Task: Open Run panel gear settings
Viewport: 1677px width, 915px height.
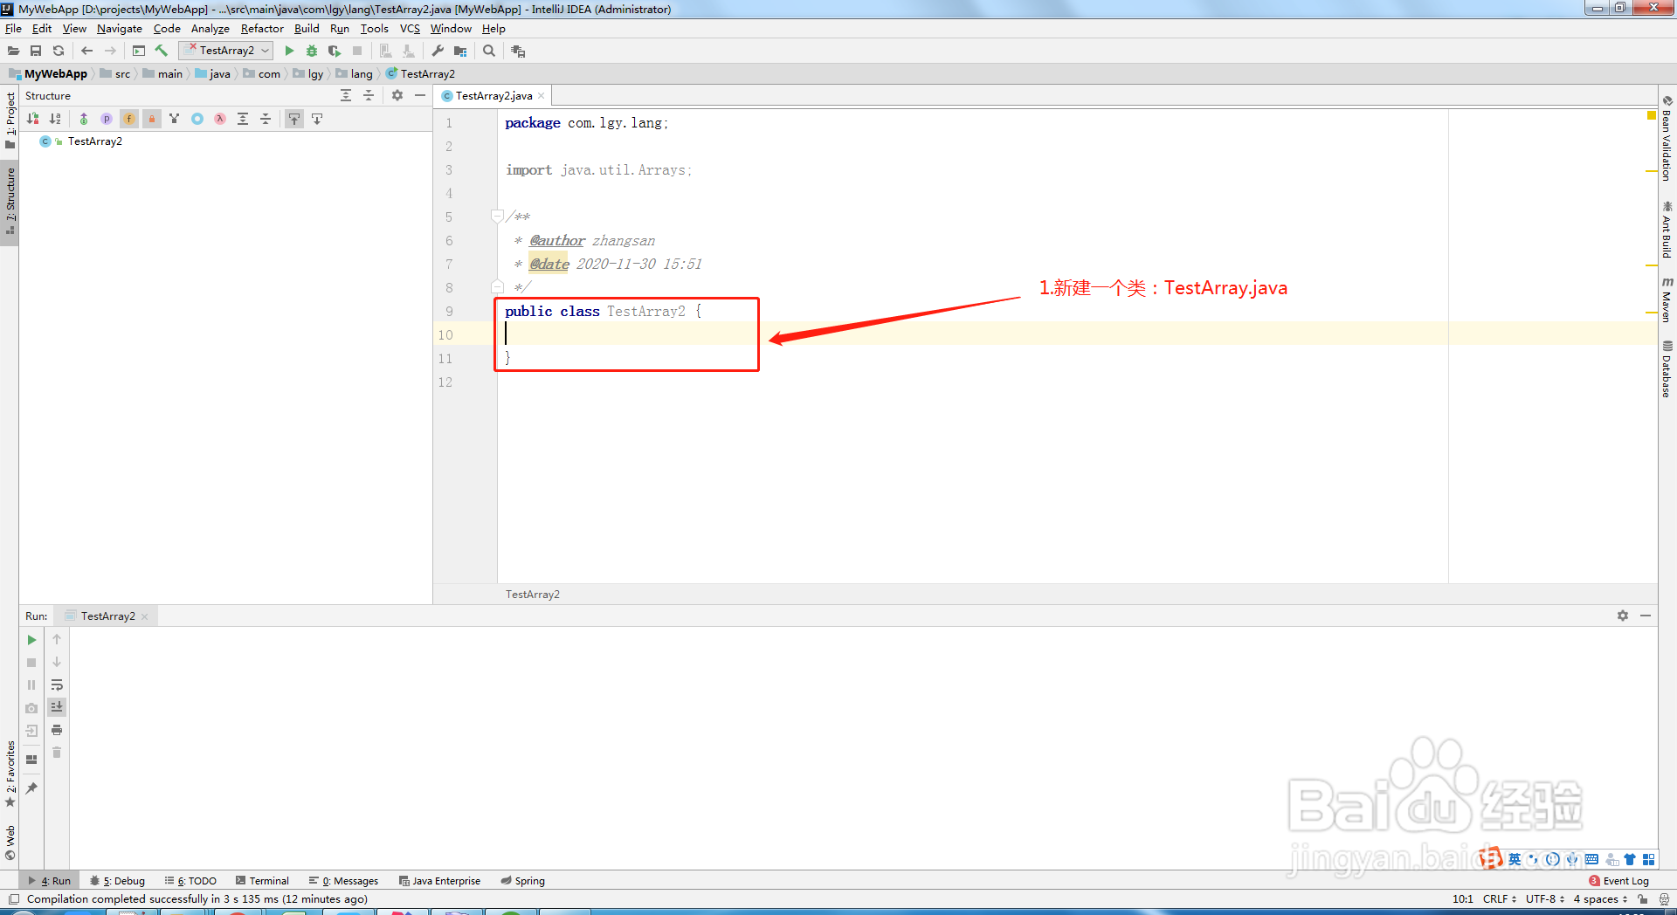Action: tap(1623, 616)
